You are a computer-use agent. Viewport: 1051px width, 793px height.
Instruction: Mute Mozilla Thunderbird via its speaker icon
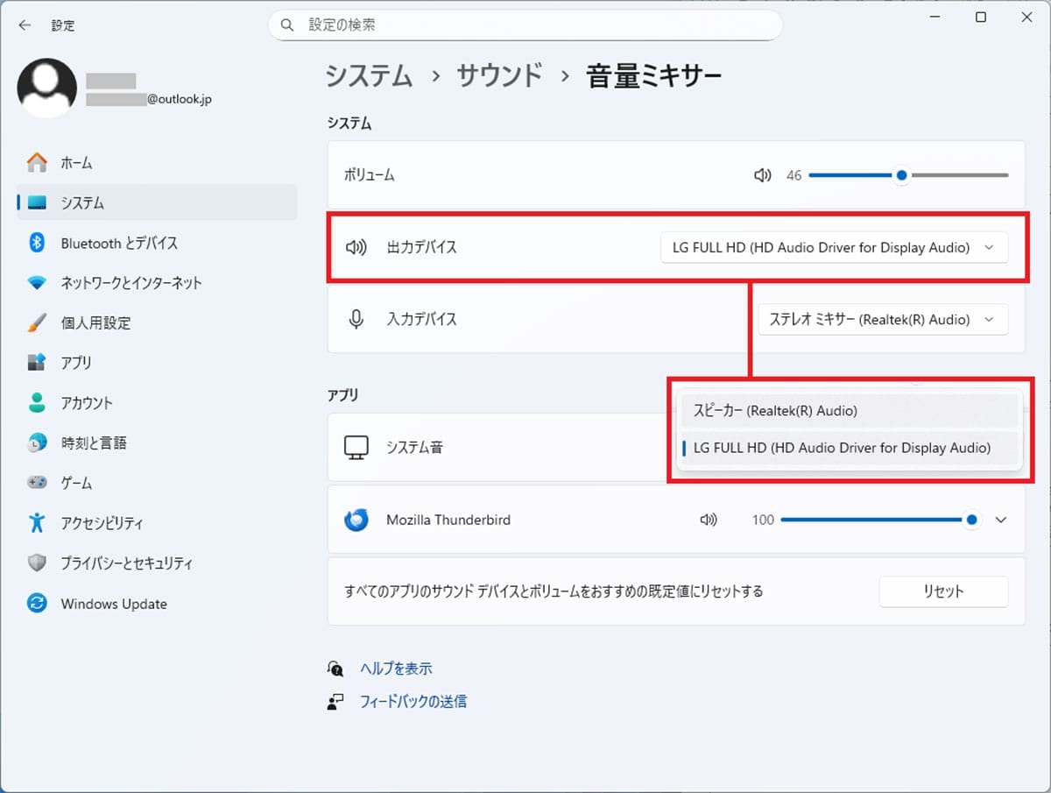point(709,519)
